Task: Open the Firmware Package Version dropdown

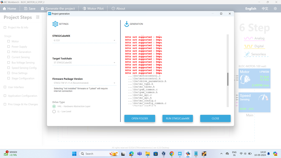Action: point(84,83)
